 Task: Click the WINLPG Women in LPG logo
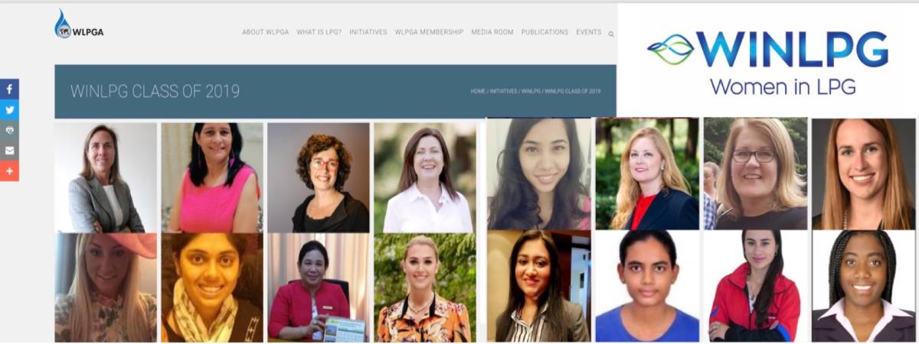(768, 63)
